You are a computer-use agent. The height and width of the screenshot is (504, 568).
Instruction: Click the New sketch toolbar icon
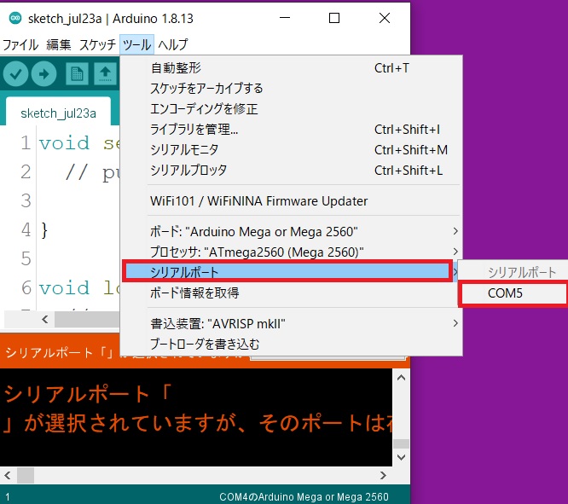77,74
